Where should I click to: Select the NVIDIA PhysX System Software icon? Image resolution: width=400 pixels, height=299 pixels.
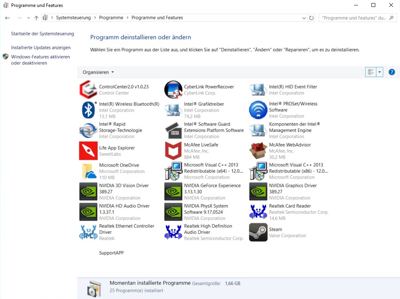click(x=173, y=212)
